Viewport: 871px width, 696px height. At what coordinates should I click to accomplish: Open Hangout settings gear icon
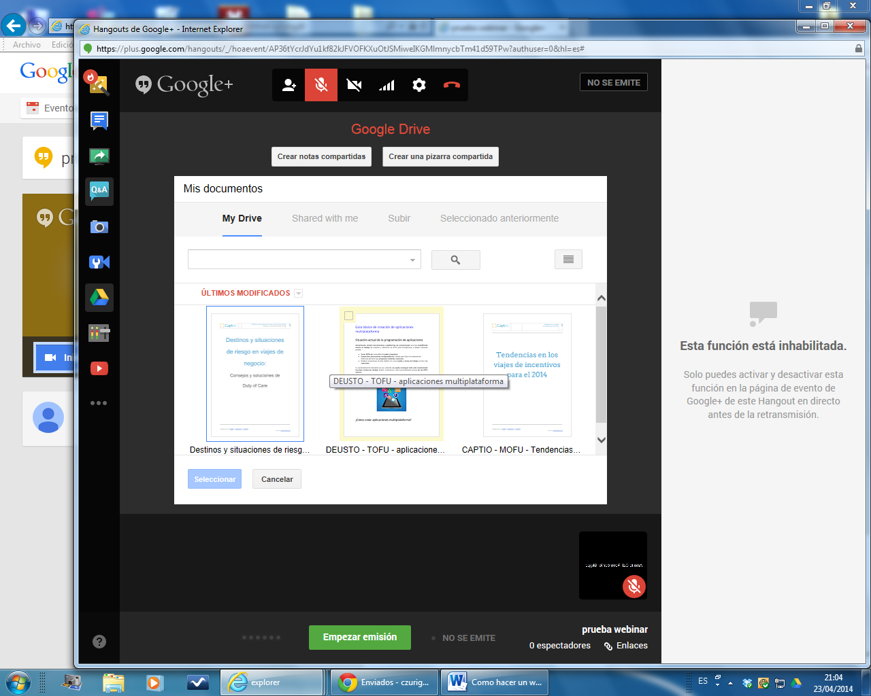[x=419, y=85]
